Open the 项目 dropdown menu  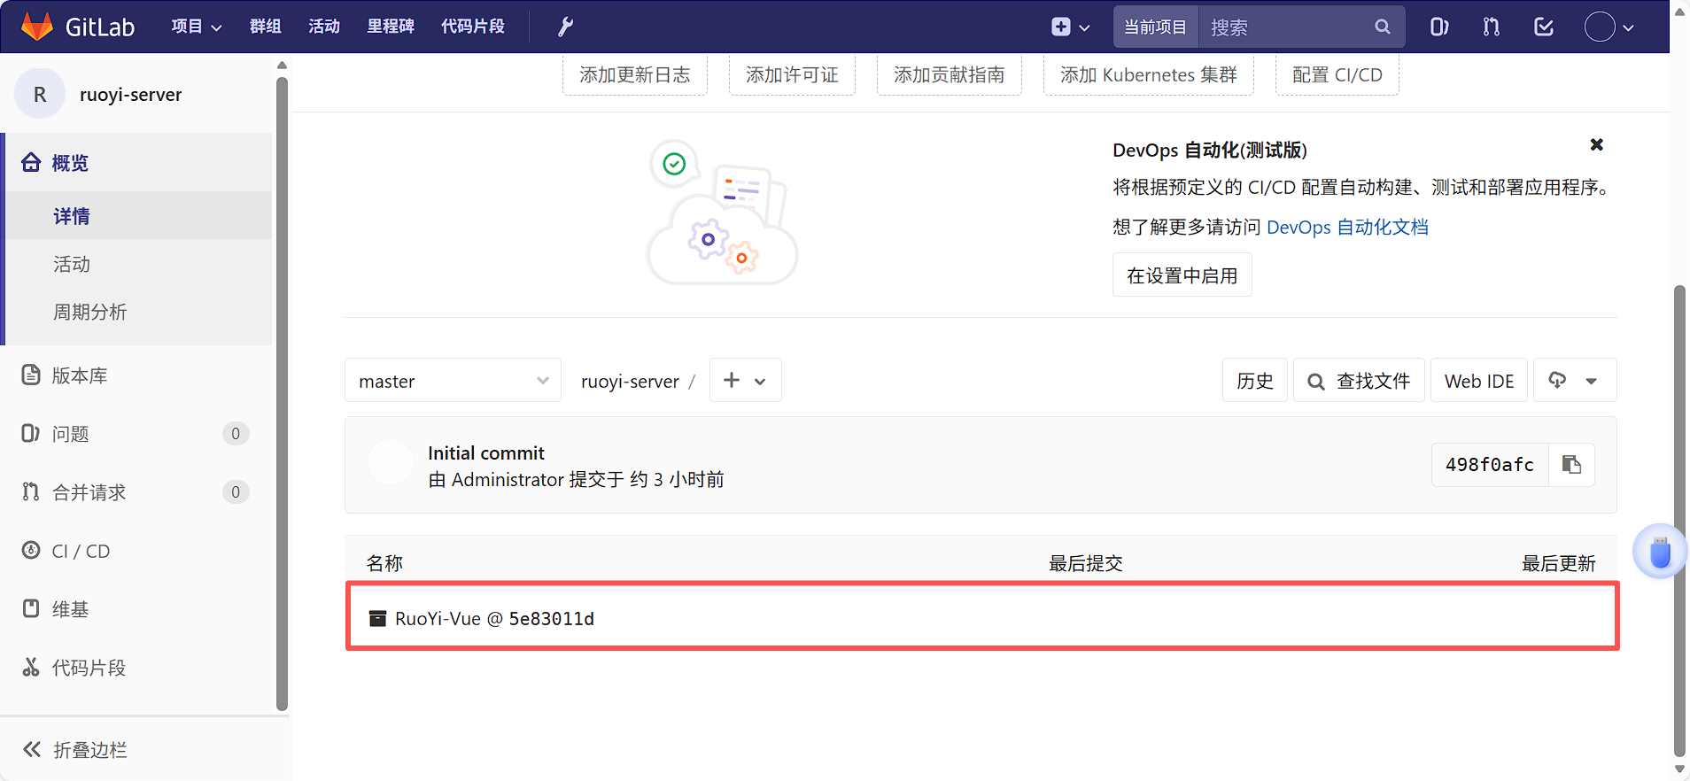coord(196,27)
